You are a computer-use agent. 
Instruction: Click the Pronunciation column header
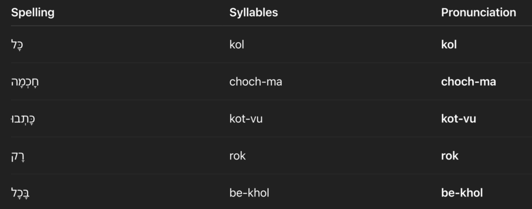tap(478, 13)
